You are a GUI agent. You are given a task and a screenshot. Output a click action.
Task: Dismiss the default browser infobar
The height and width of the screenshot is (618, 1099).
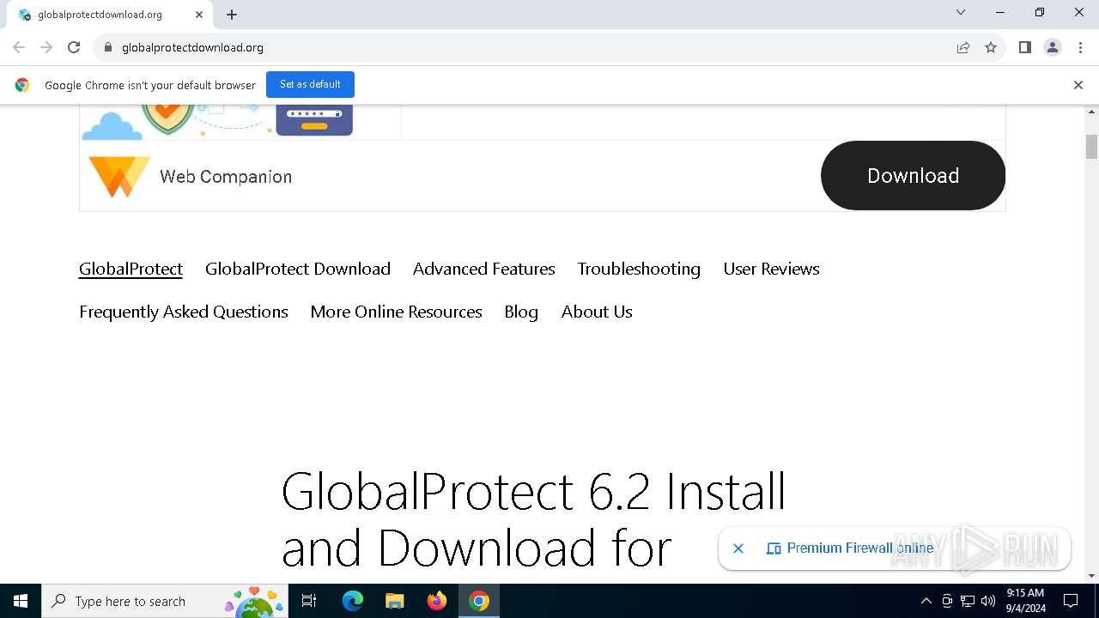1078,85
